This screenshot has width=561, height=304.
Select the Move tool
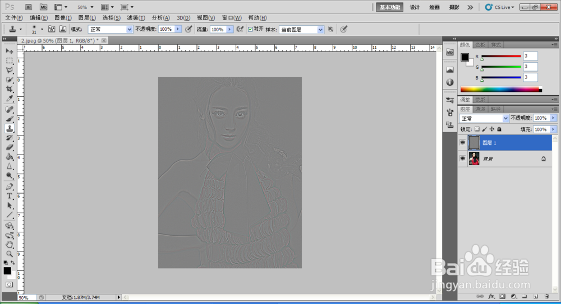10,51
